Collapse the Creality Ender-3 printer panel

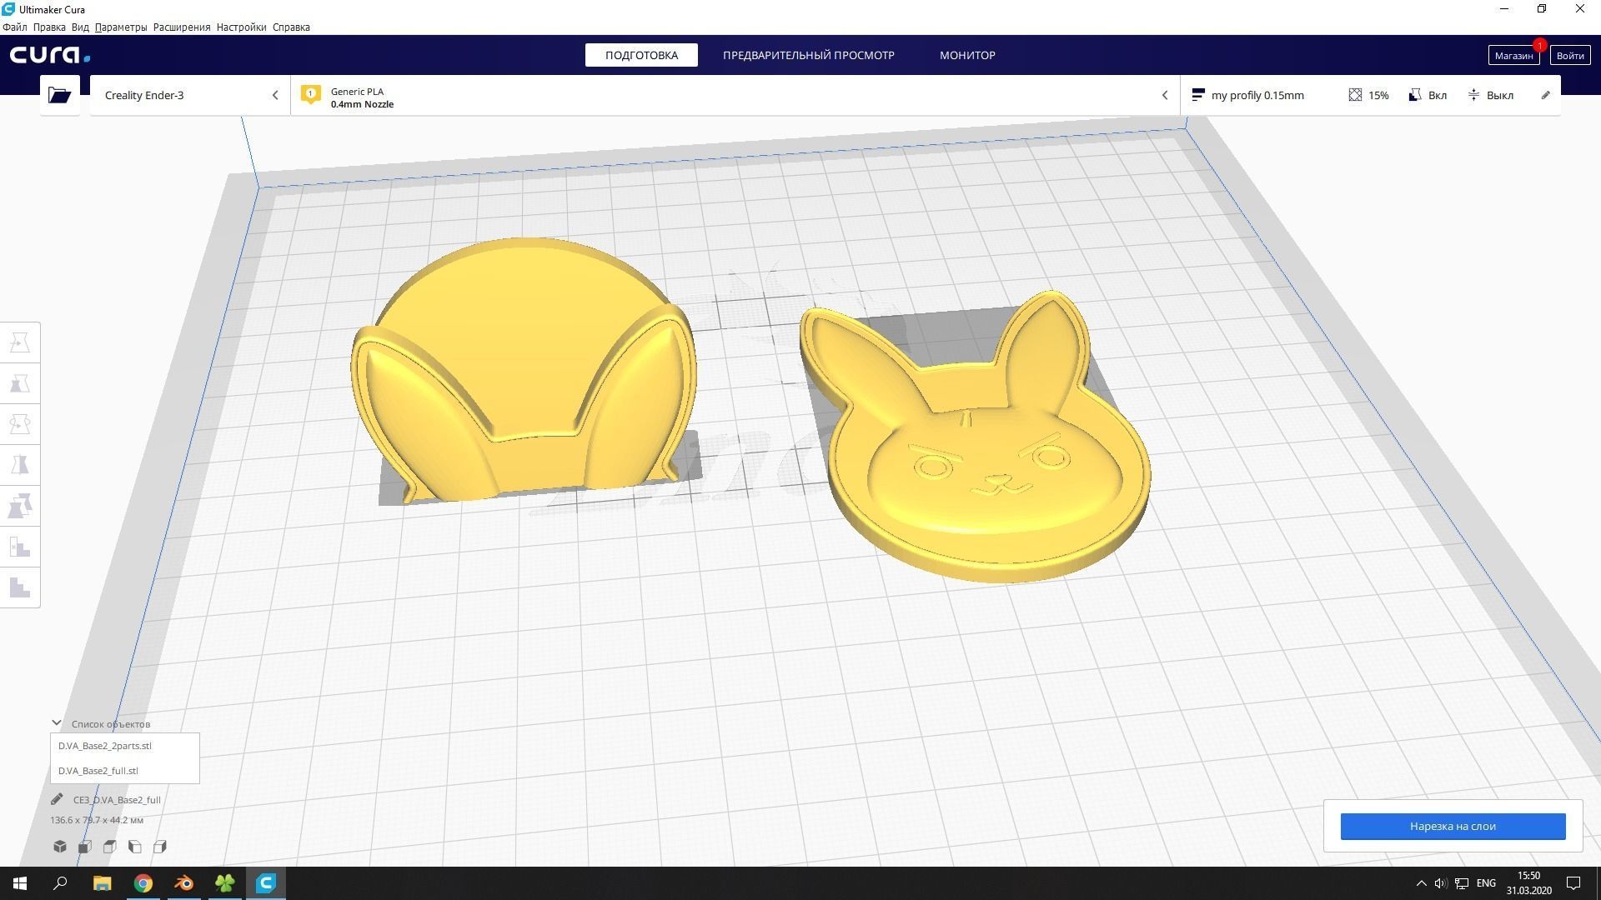275,95
